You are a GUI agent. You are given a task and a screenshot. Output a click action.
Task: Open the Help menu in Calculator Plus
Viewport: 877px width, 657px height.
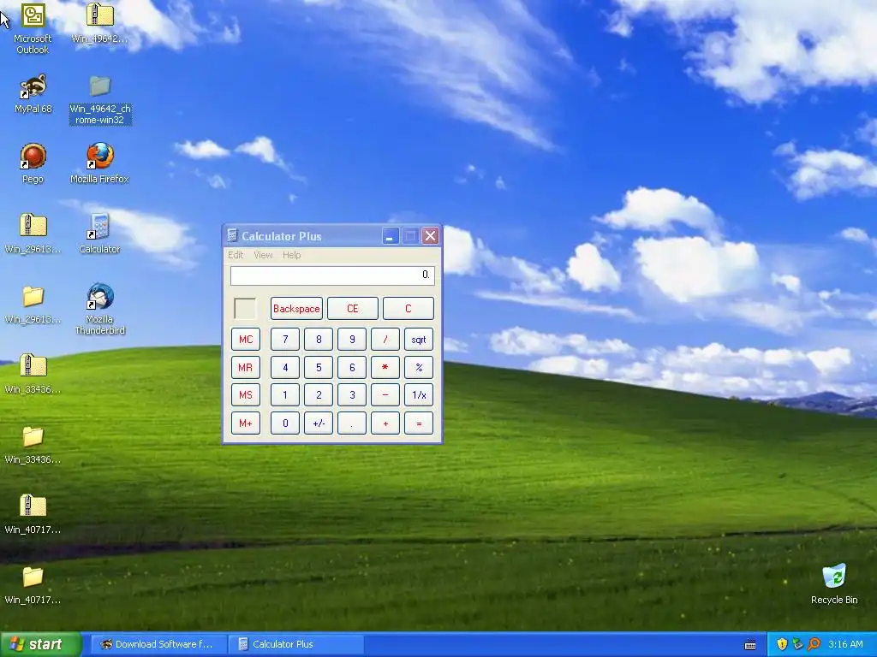(291, 255)
